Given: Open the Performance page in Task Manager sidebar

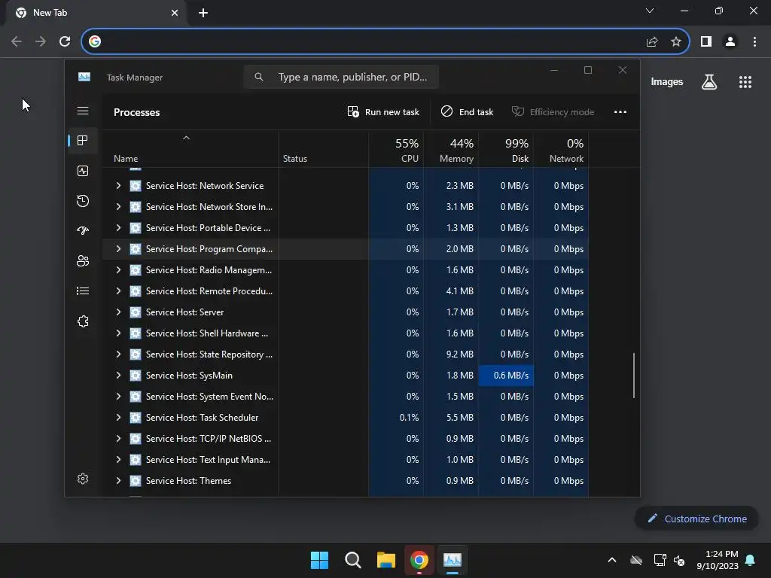Looking at the screenshot, I should [83, 171].
